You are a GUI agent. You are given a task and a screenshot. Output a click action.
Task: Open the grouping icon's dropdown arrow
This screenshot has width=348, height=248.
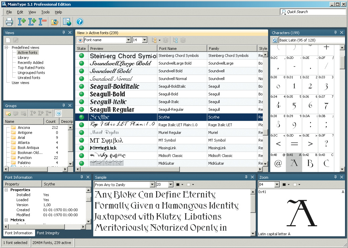159,40
